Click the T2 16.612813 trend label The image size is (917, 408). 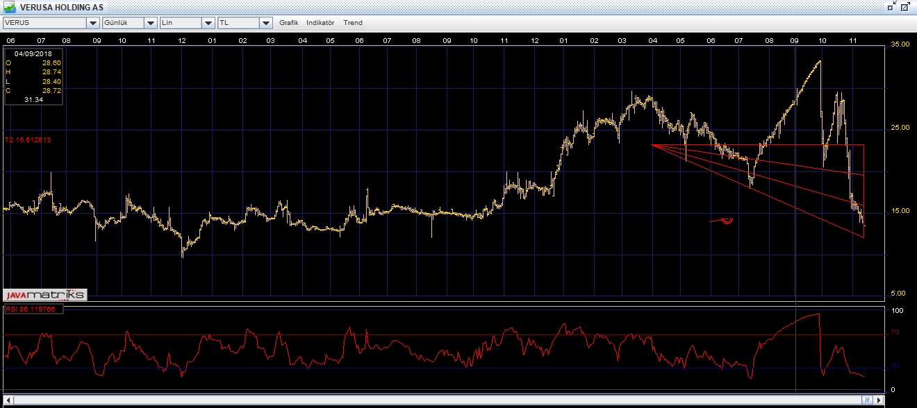[x=28, y=140]
